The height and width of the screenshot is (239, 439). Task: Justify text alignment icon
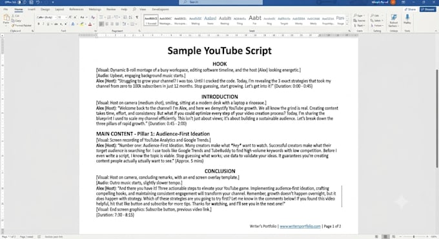click(x=117, y=24)
